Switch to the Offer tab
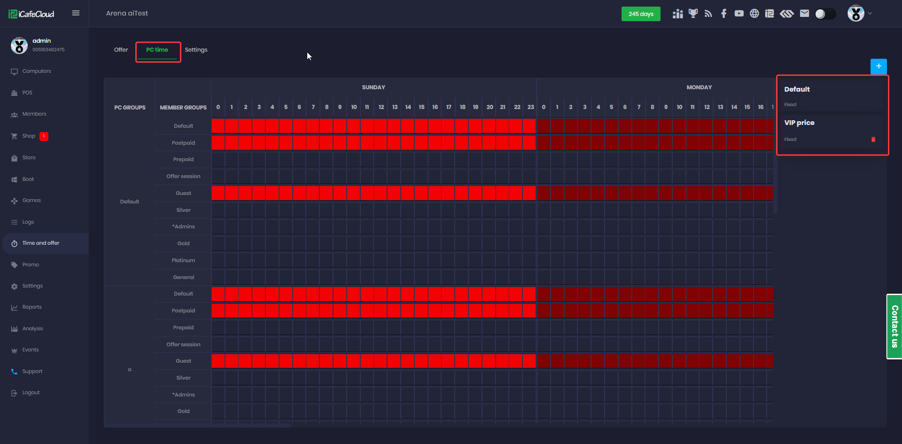This screenshot has height=444, width=902. coord(121,50)
